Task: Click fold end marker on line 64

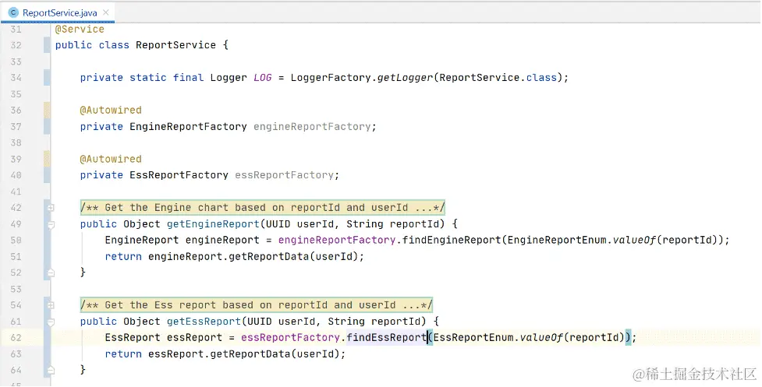Action: (x=51, y=370)
